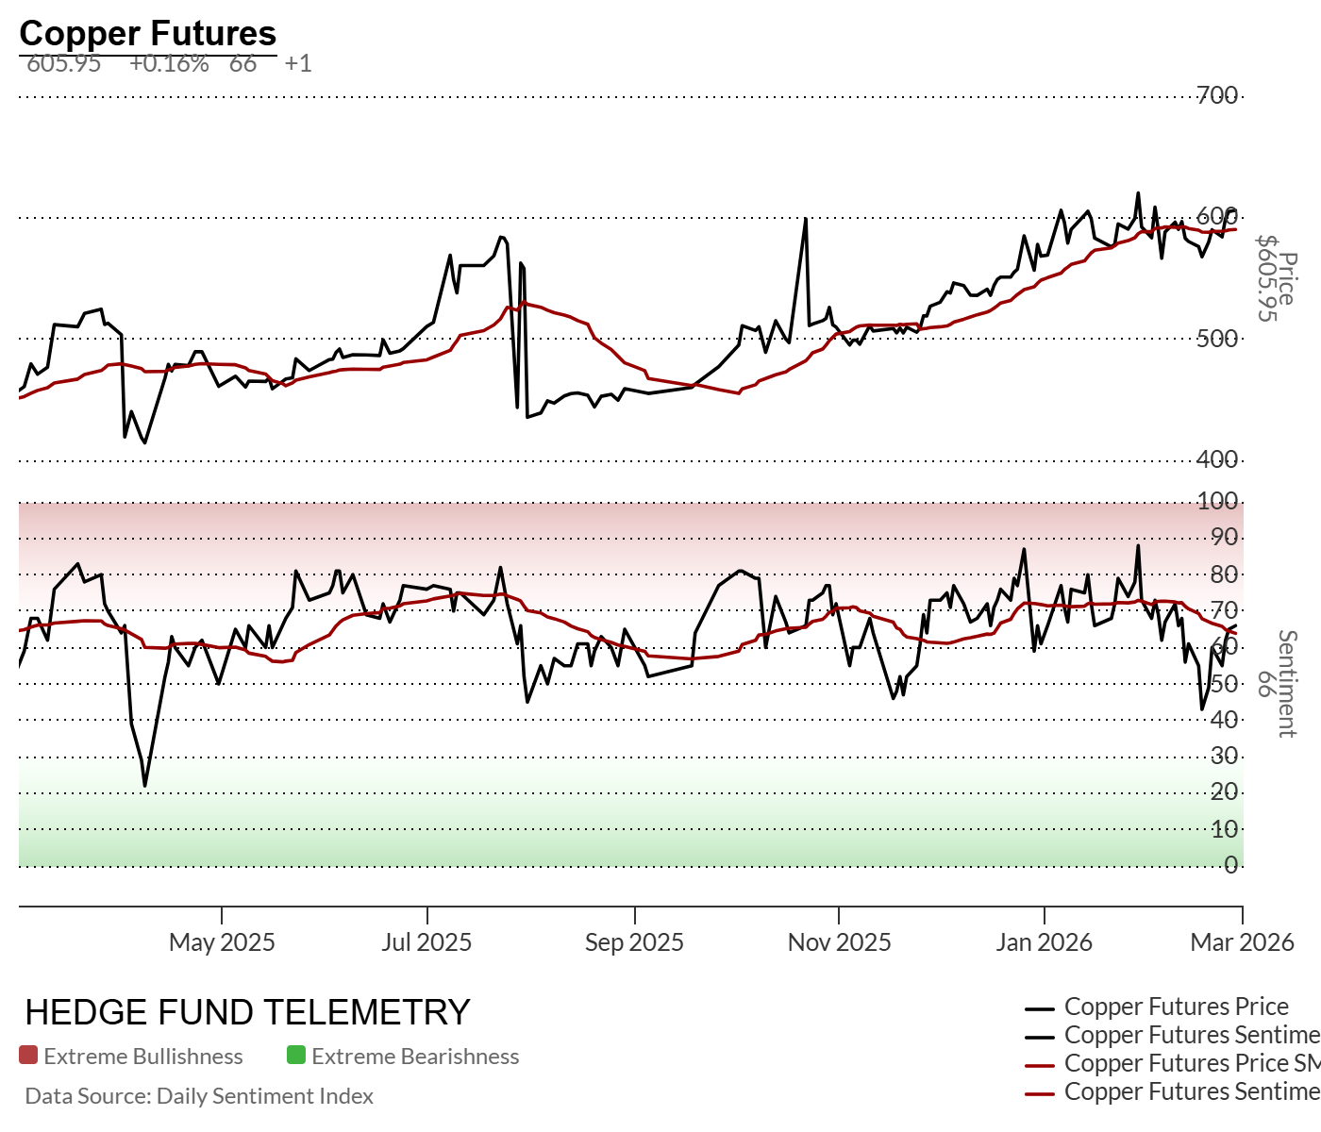
Task: Toggle the black-line Copper Futures Sentiment legend entry
Action: 1191,1035
